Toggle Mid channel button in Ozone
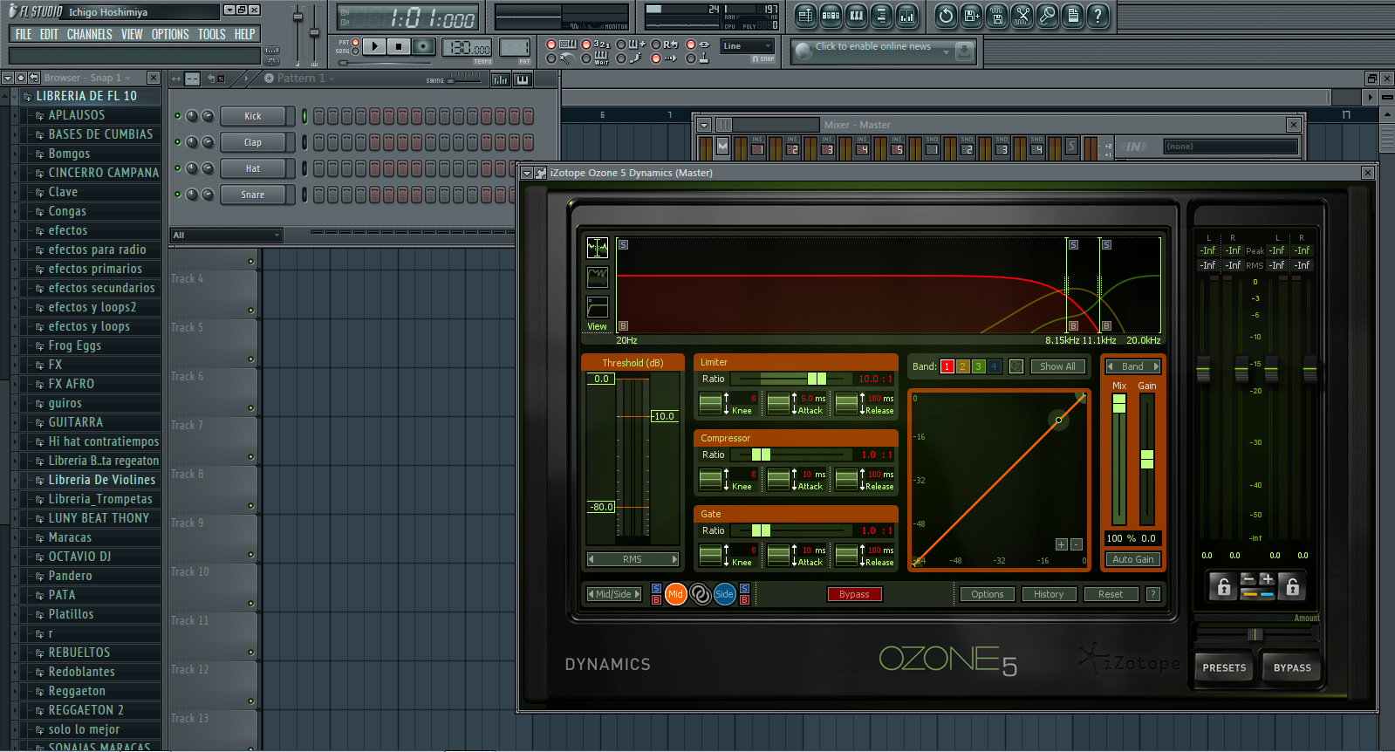Screen dimensions: 1395x752 (676, 594)
